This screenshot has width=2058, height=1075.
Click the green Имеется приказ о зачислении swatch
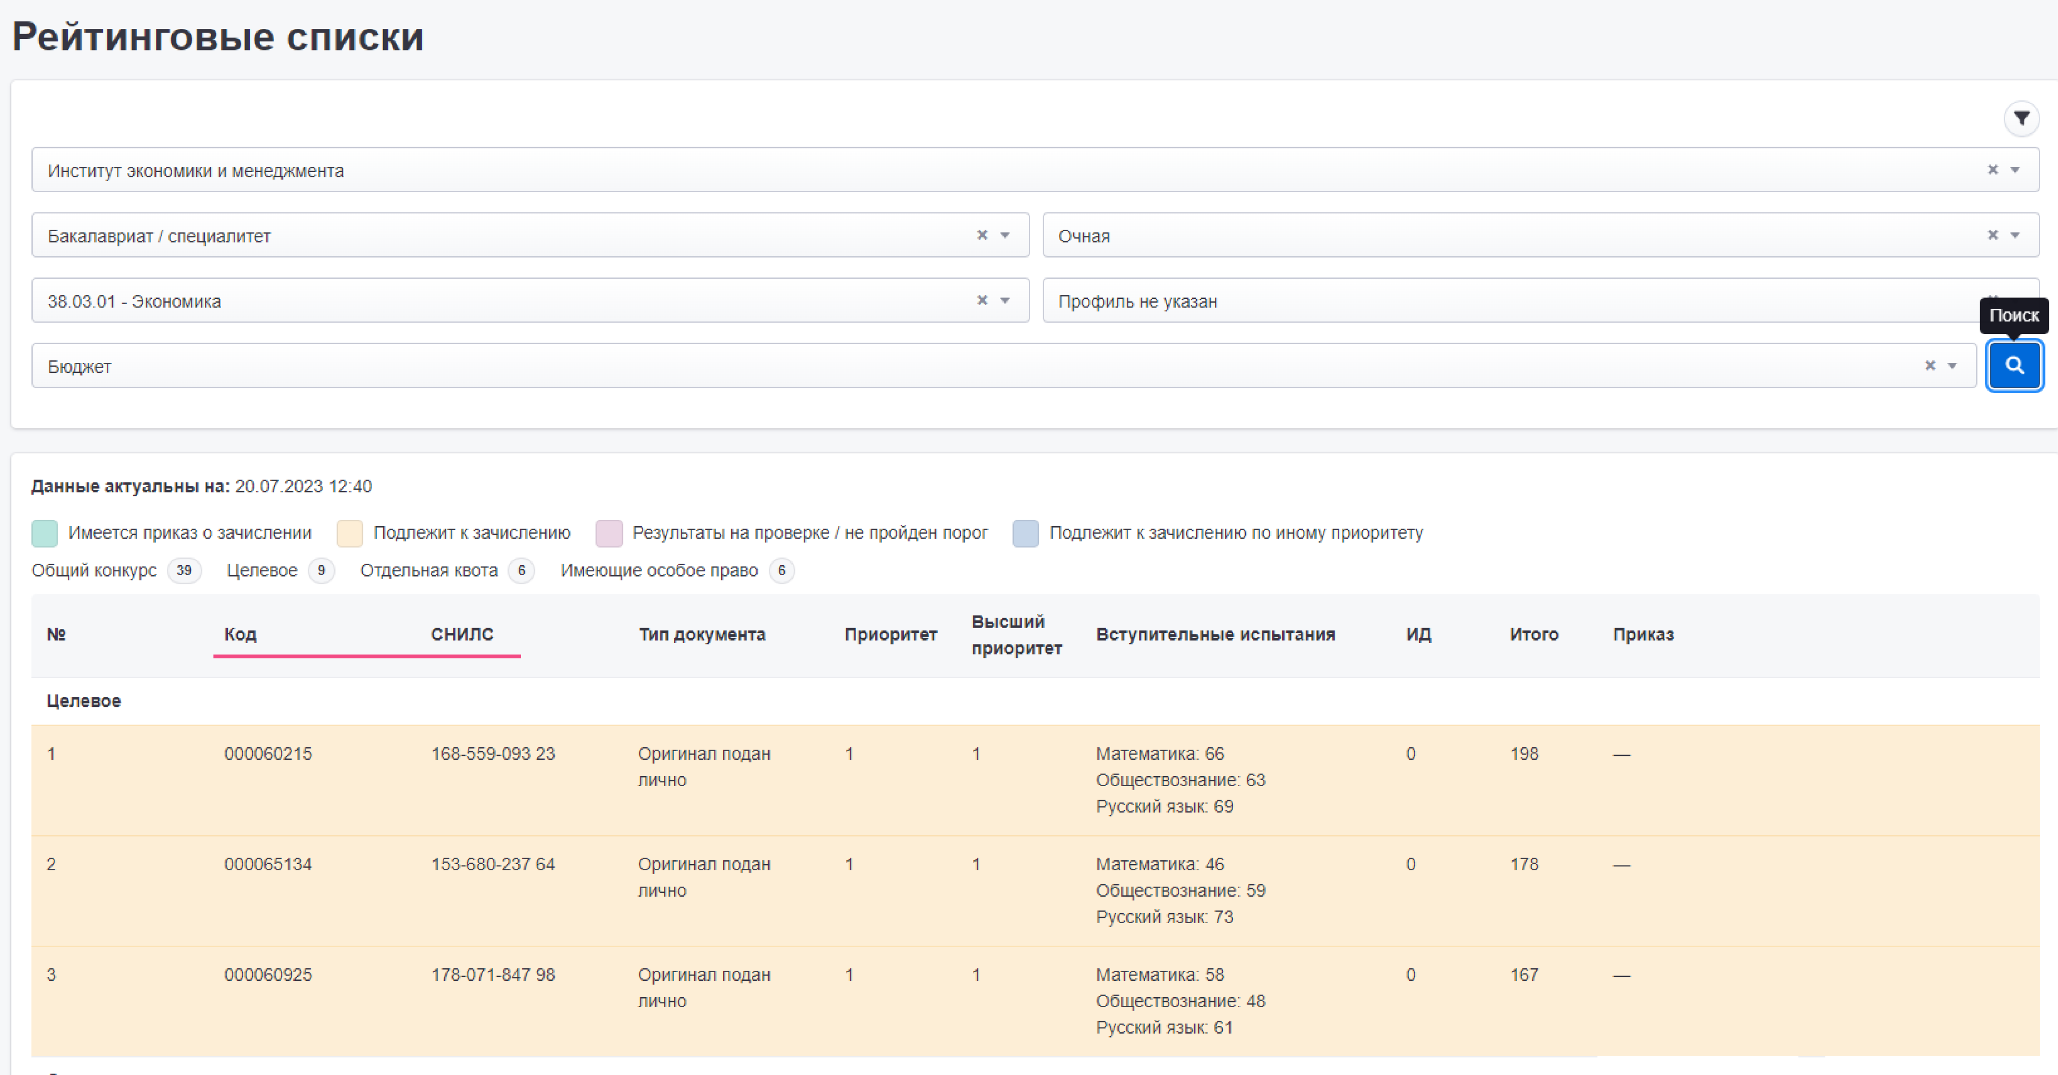tap(45, 533)
